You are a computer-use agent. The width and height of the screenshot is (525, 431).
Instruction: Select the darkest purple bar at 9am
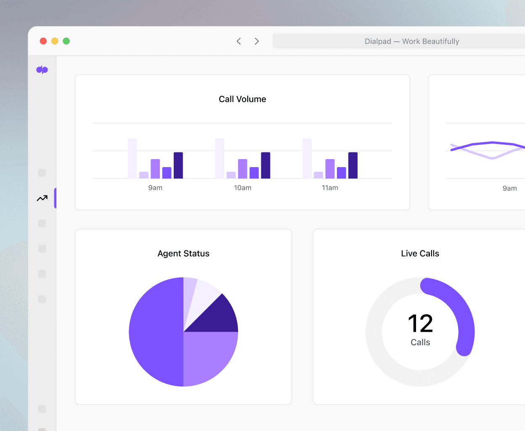pos(178,165)
